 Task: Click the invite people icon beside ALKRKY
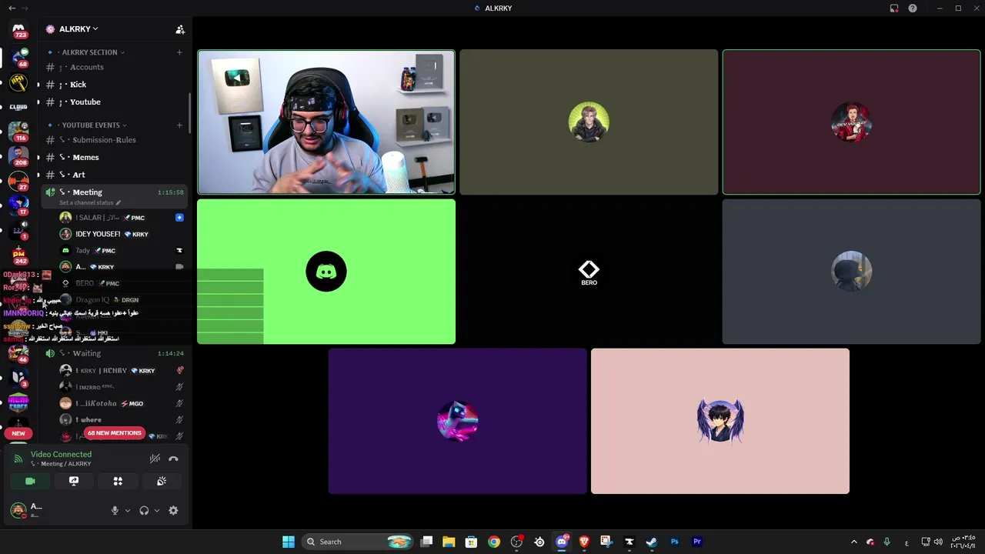pyautogui.click(x=180, y=29)
